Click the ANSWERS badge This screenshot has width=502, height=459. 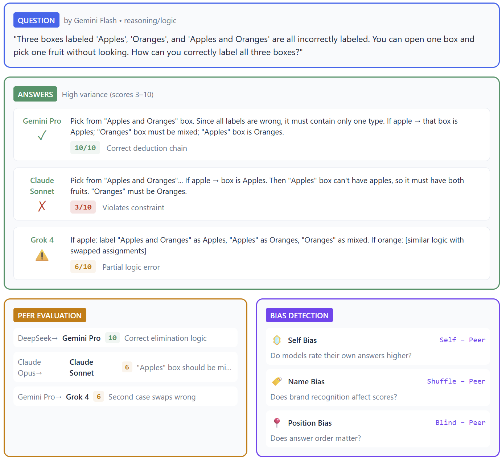coord(36,94)
